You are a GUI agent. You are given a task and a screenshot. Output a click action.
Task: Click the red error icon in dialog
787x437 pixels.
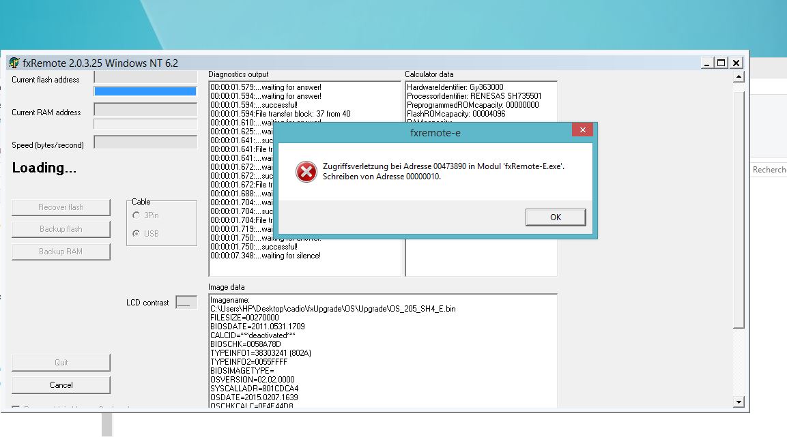306,171
